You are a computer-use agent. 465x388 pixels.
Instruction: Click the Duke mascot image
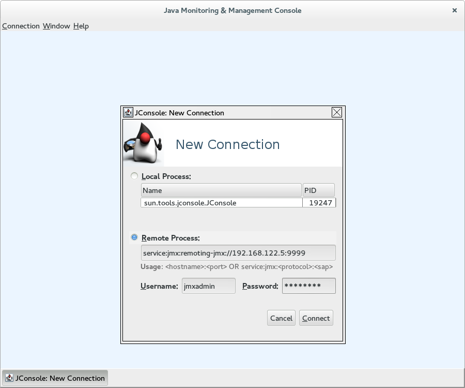tap(142, 143)
